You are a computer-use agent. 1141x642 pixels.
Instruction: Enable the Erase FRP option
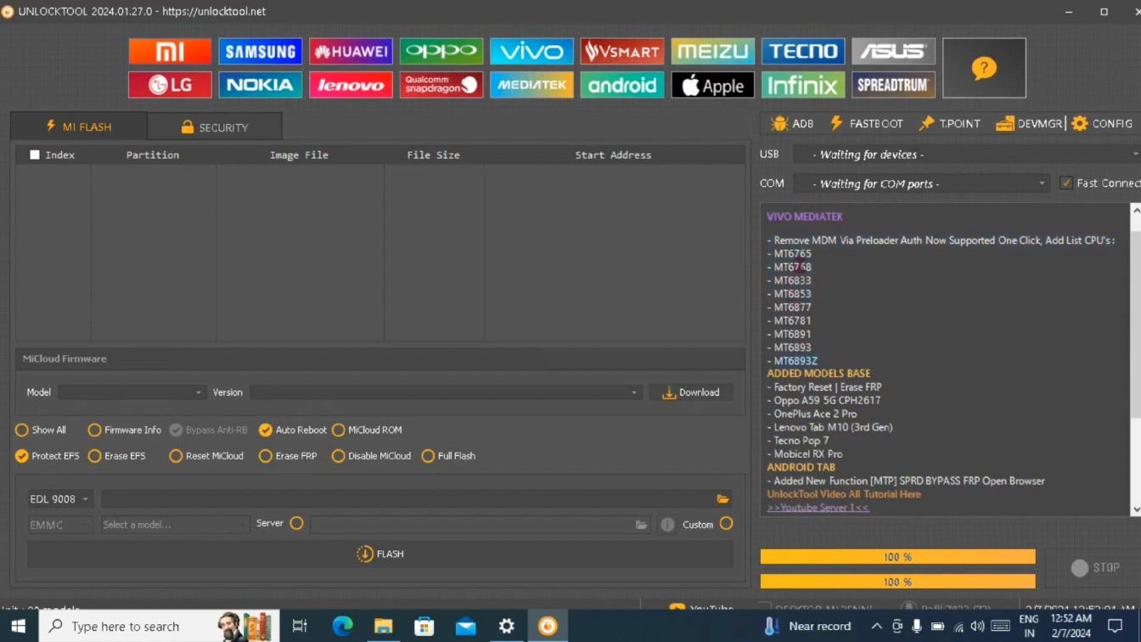pos(288,456)
